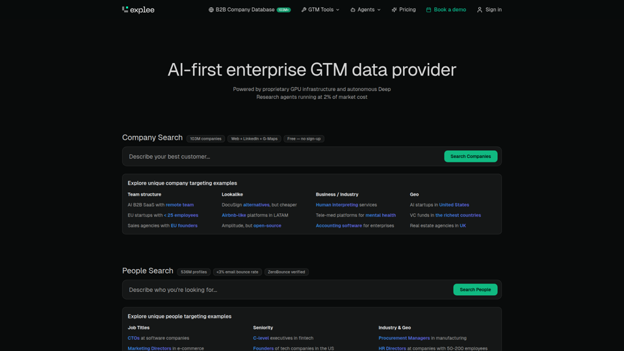Click the calendar icon beside Book a demo
This screenshot has width=624, height=351.
428,10
